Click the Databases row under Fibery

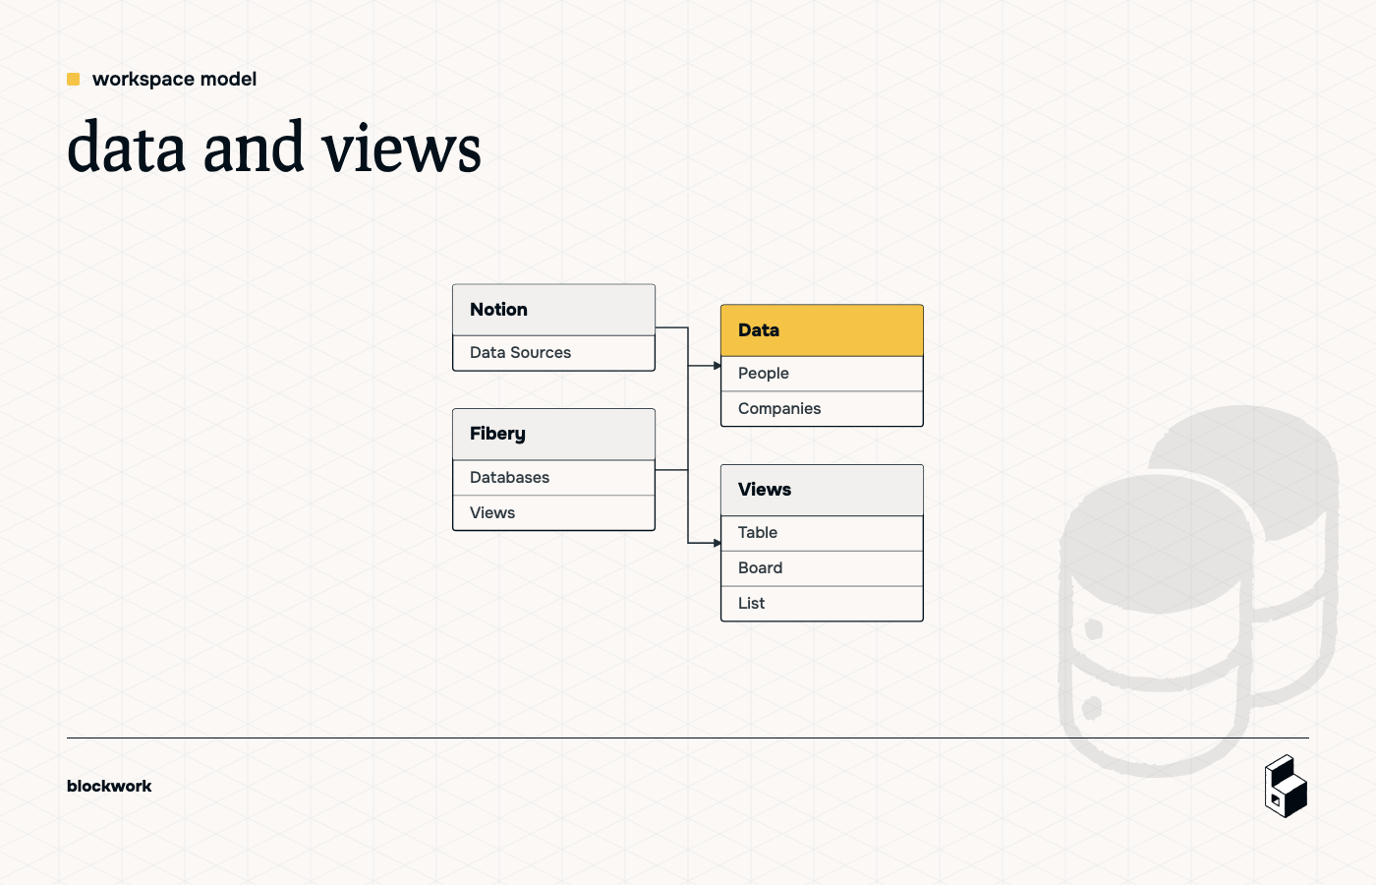coord(553,478)
